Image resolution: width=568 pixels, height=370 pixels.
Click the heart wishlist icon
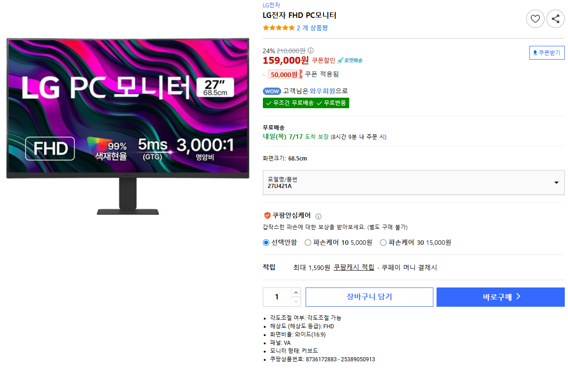pyautogui.click(x=535, y=19)
